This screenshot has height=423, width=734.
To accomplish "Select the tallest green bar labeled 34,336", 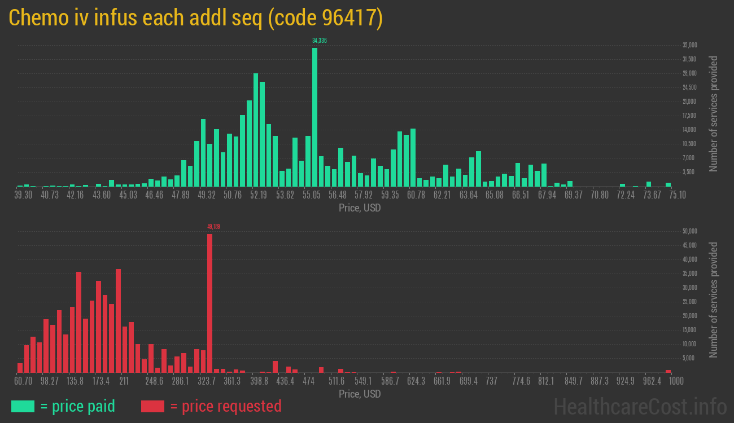I will [314, 117].
